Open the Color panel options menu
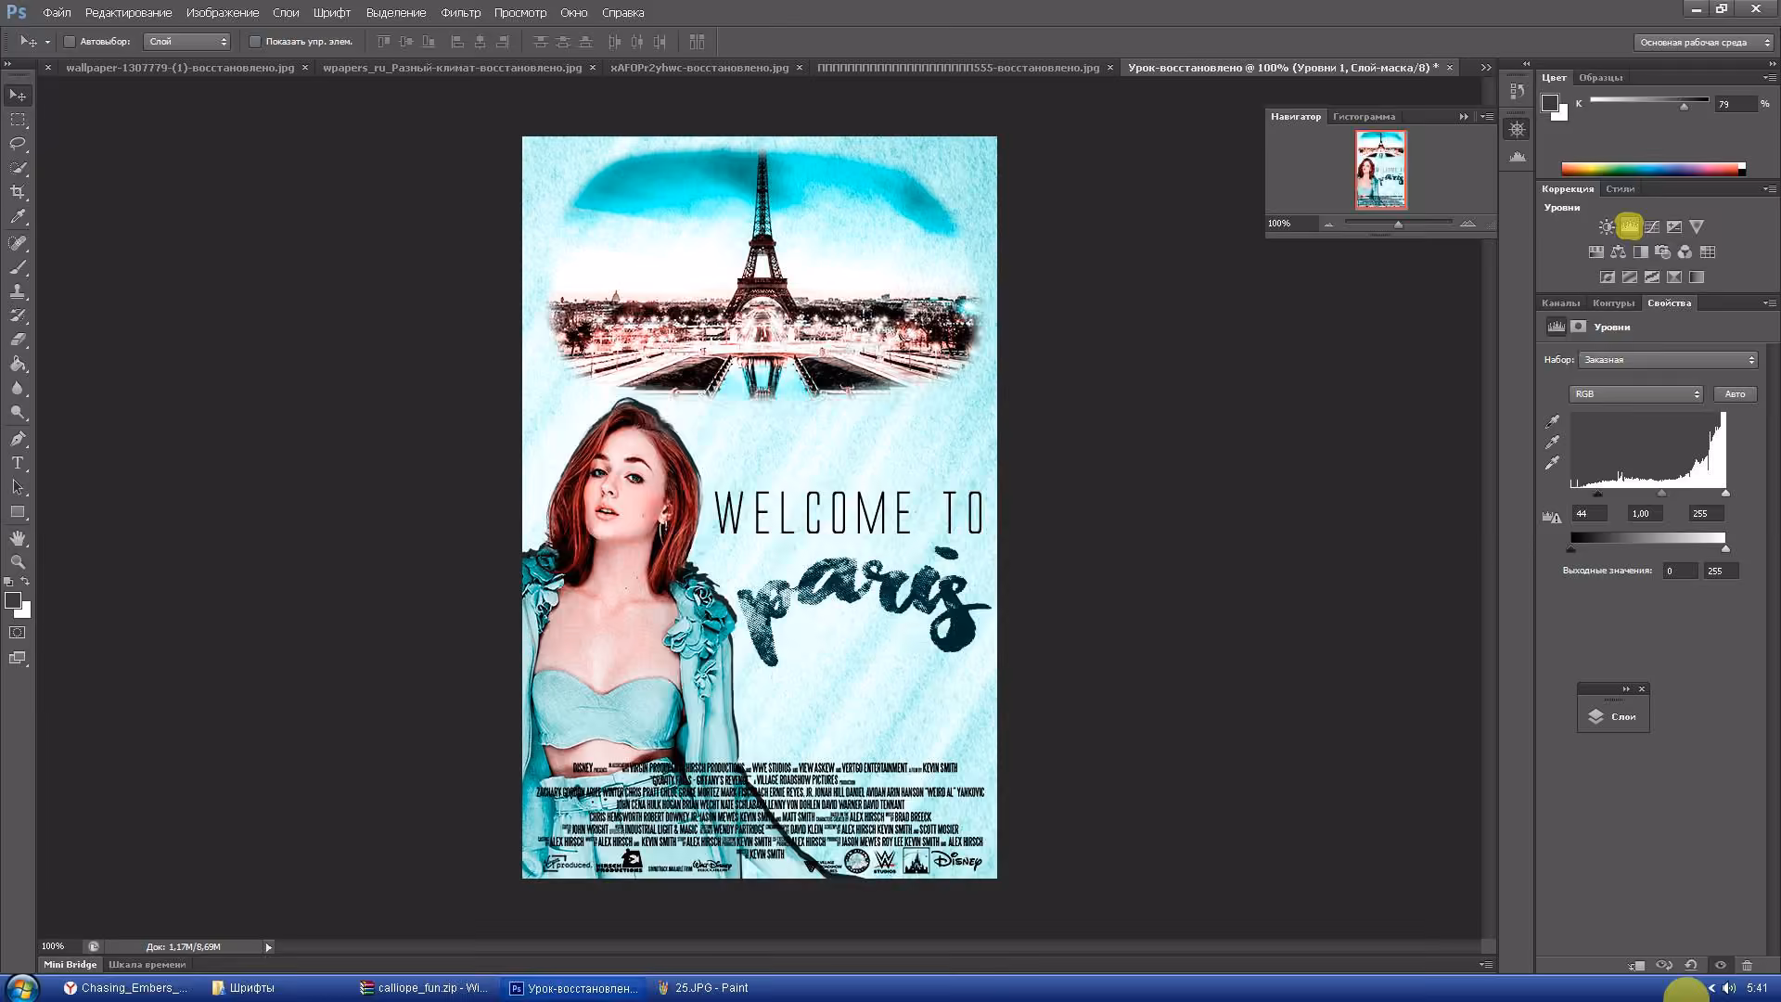The height and width of the screenshot is (1002, 1781). (1769, 78)
